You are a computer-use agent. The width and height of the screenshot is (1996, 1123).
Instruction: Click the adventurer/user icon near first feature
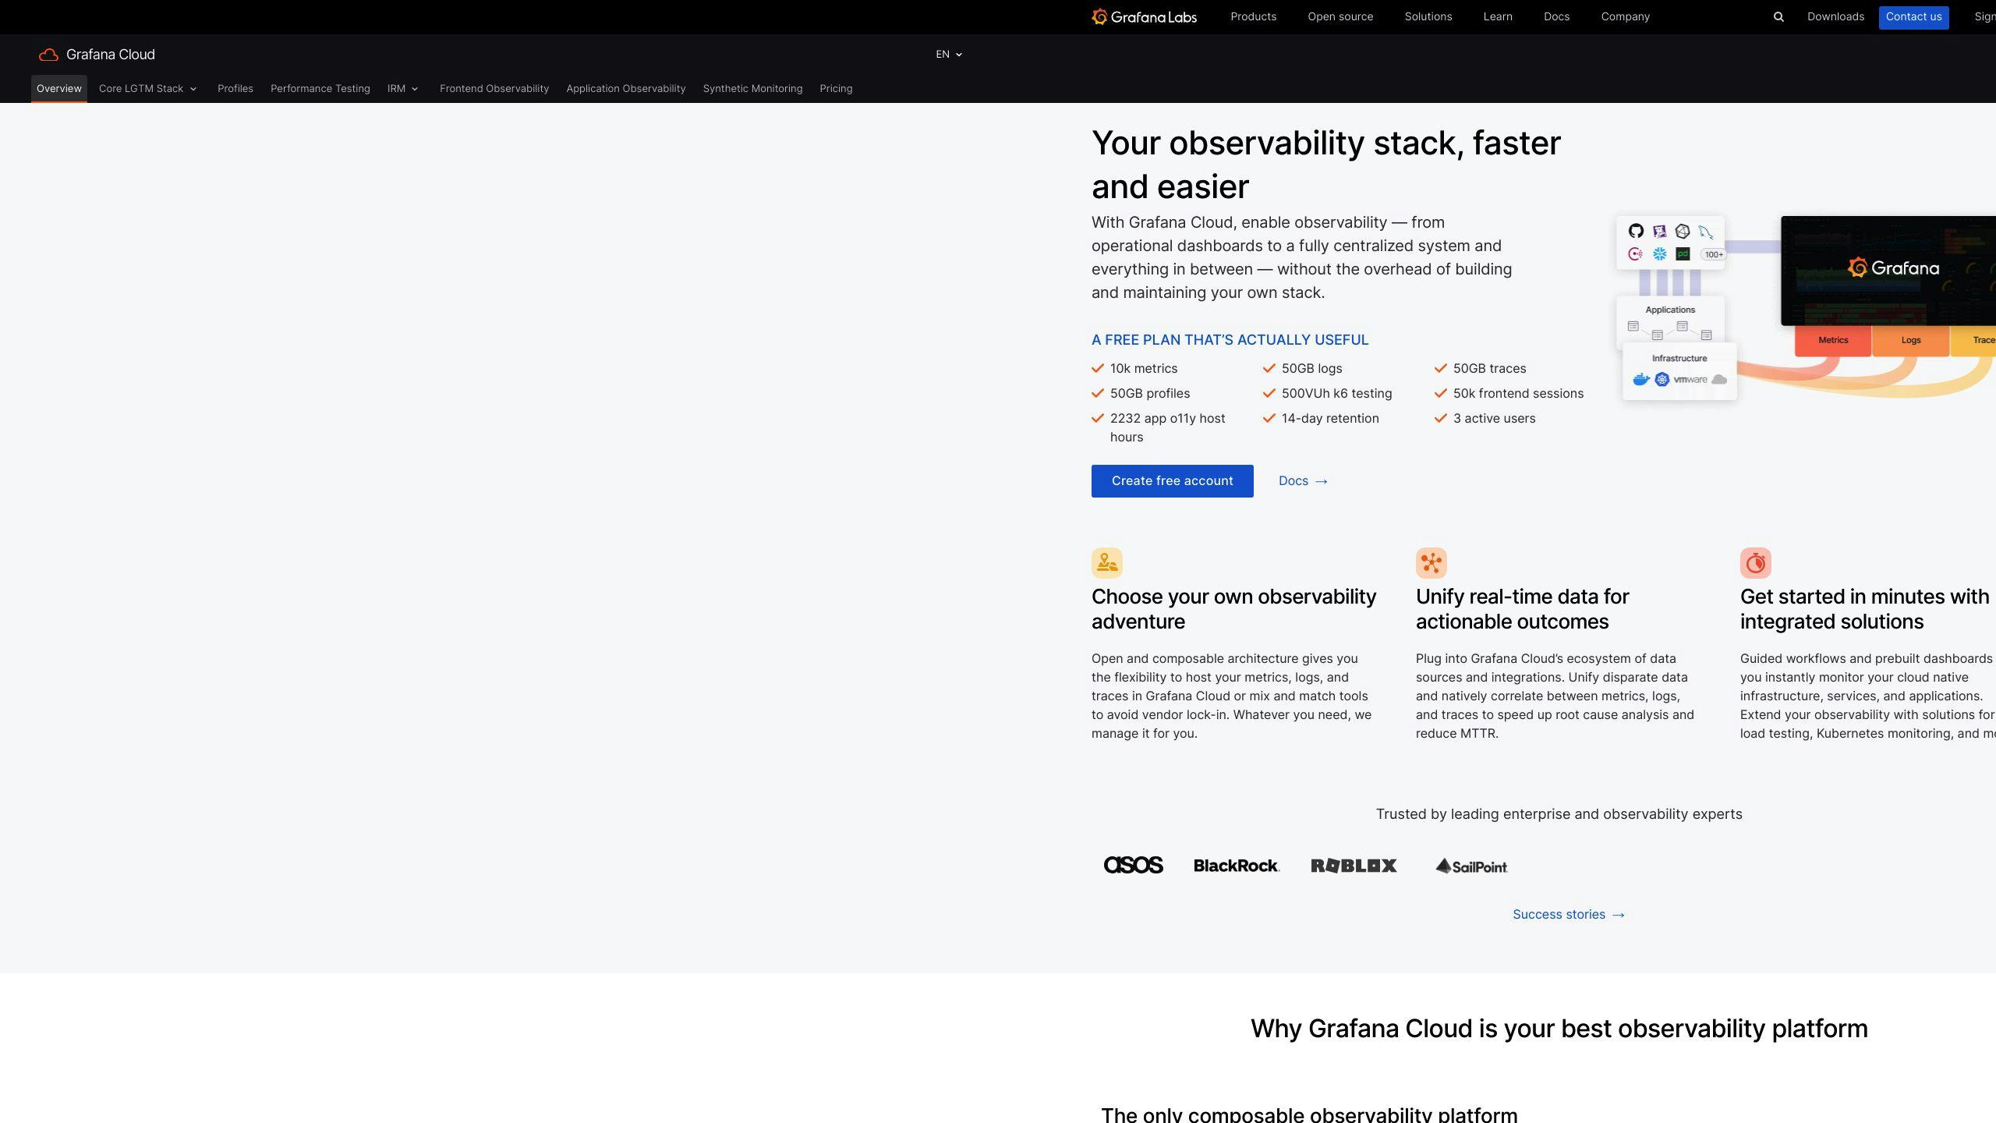[1106, 562]
